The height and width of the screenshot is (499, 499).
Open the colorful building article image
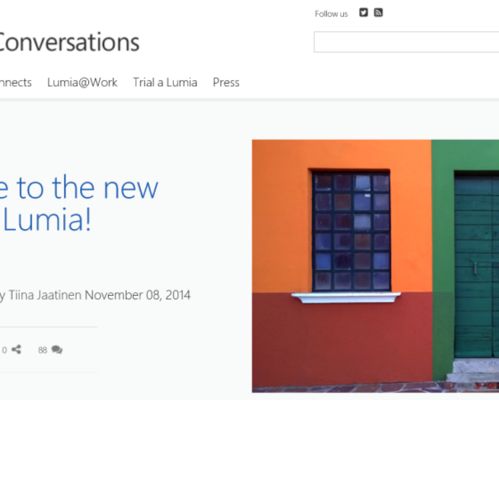[x=376, y=266]
